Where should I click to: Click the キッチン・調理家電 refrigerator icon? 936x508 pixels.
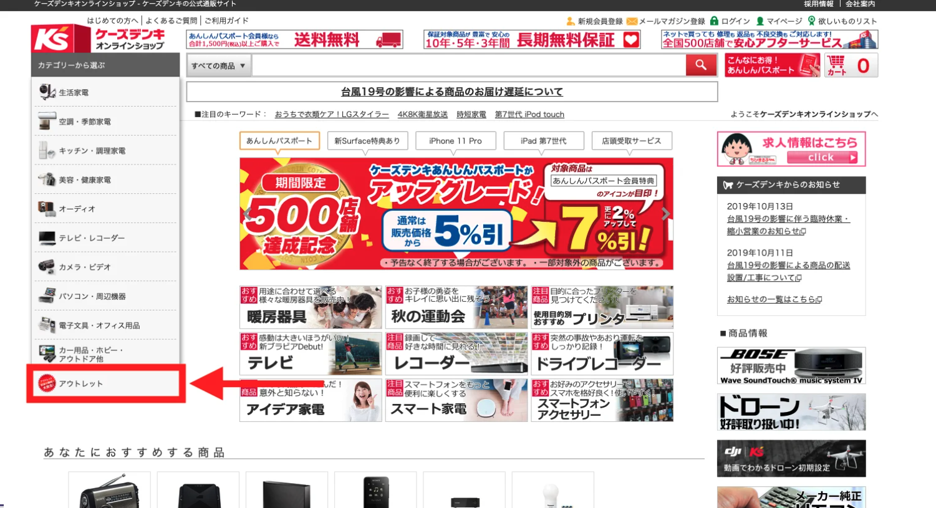[47, 150]
